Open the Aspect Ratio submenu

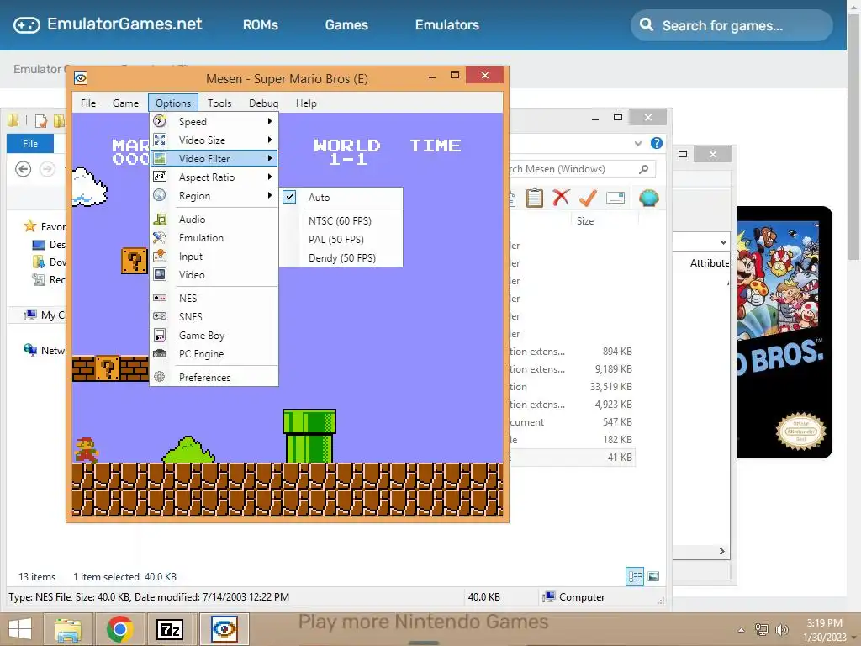pos(214,177)
